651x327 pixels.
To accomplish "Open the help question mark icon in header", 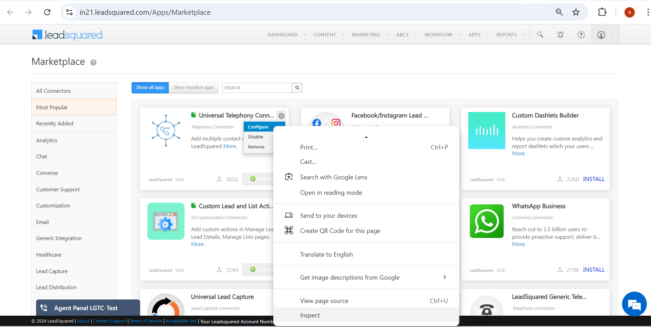I will point(581,35).
